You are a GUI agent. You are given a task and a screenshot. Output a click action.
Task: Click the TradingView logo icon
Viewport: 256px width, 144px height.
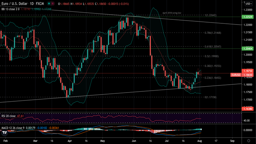click(5, 133)
